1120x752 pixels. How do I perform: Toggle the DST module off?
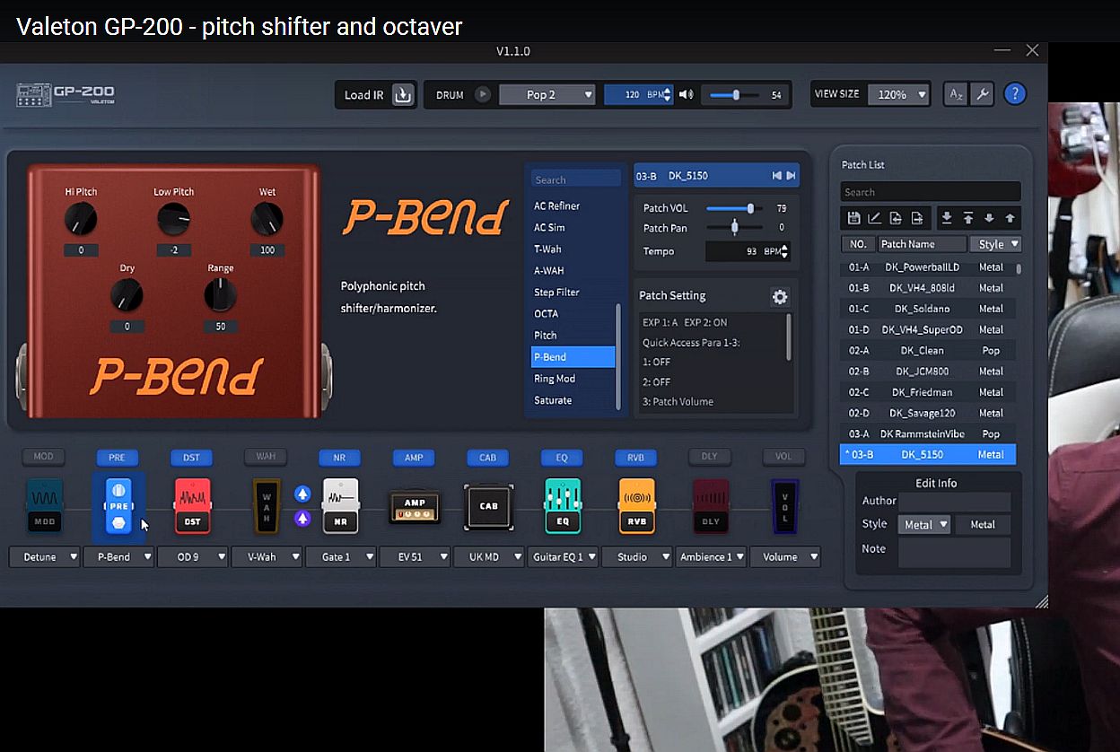coord(192,458)
